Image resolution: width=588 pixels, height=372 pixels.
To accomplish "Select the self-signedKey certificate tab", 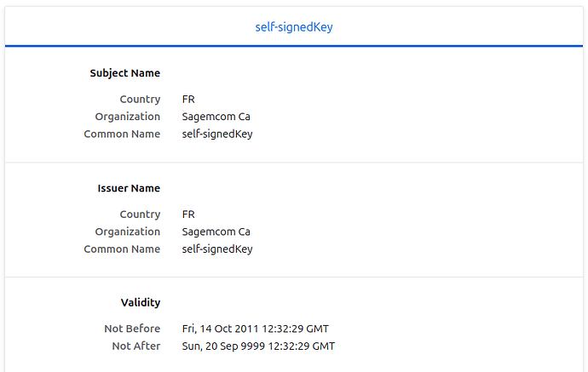I will point(294,27).
